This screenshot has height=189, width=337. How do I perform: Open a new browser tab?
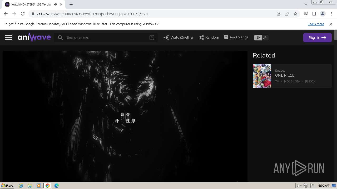tap(71, 4)
